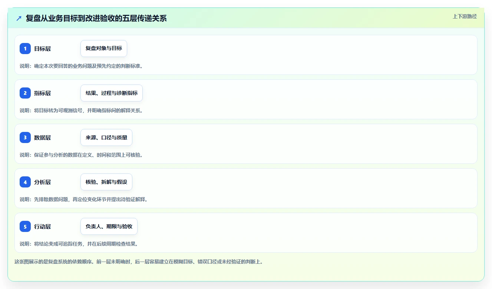Click the 上下游路径 label
The width and height of the screenshot is (492, 289).
coord(465,16)
